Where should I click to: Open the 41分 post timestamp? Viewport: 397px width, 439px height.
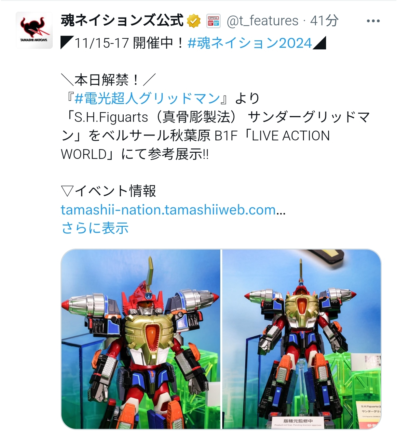pyautogui.click(x=324, y=21)
